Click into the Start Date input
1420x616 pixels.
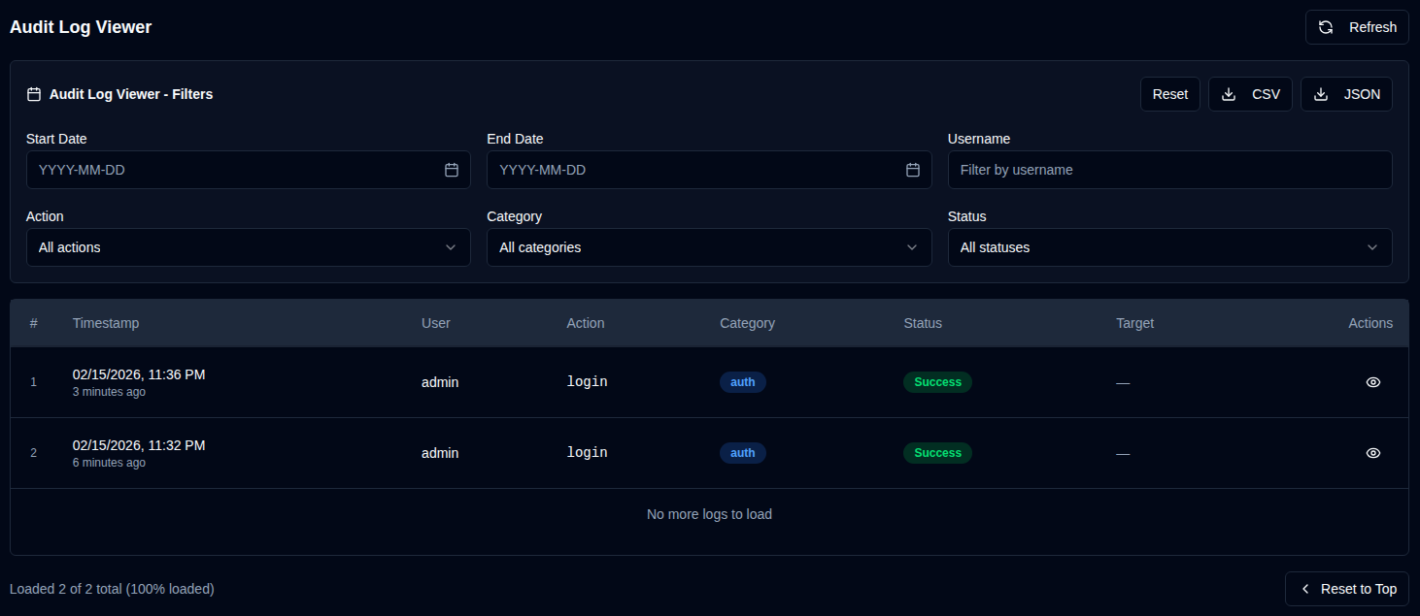pyautogui.click(x=233, y=170)
